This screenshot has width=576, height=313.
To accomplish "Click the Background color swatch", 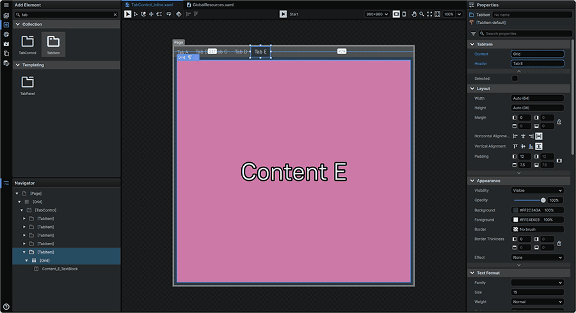I will 515,210.
